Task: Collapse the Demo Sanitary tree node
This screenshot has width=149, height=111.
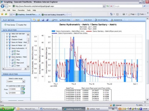Action: pos(7,57)
